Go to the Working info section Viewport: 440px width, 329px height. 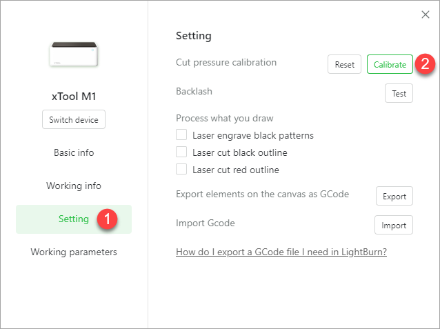74,186
